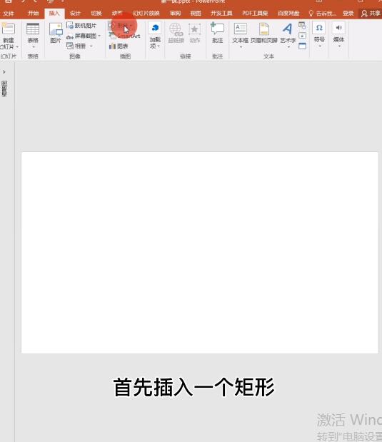The width and height of the screenshot is (382, 442).
Task: Expand the Text Box dropdown arrow
Action: click(x=241, y=47)
